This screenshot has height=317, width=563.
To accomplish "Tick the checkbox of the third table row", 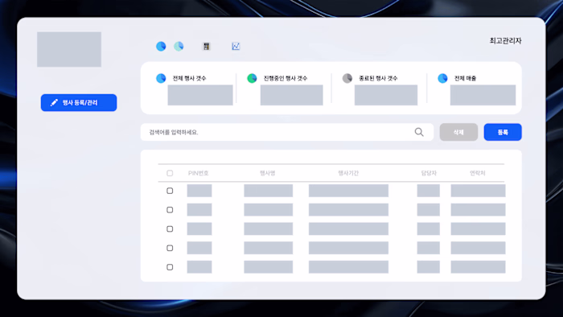I will [x=170, y=228].
